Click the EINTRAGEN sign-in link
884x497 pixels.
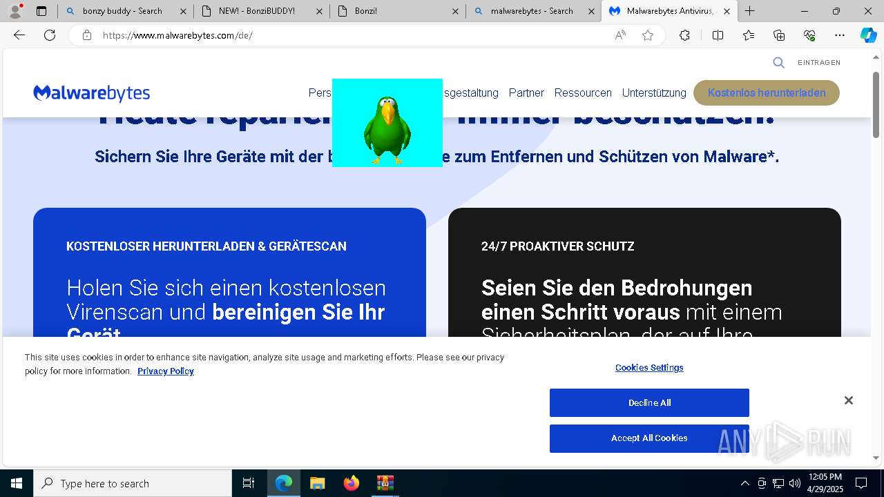coord(819,63)
